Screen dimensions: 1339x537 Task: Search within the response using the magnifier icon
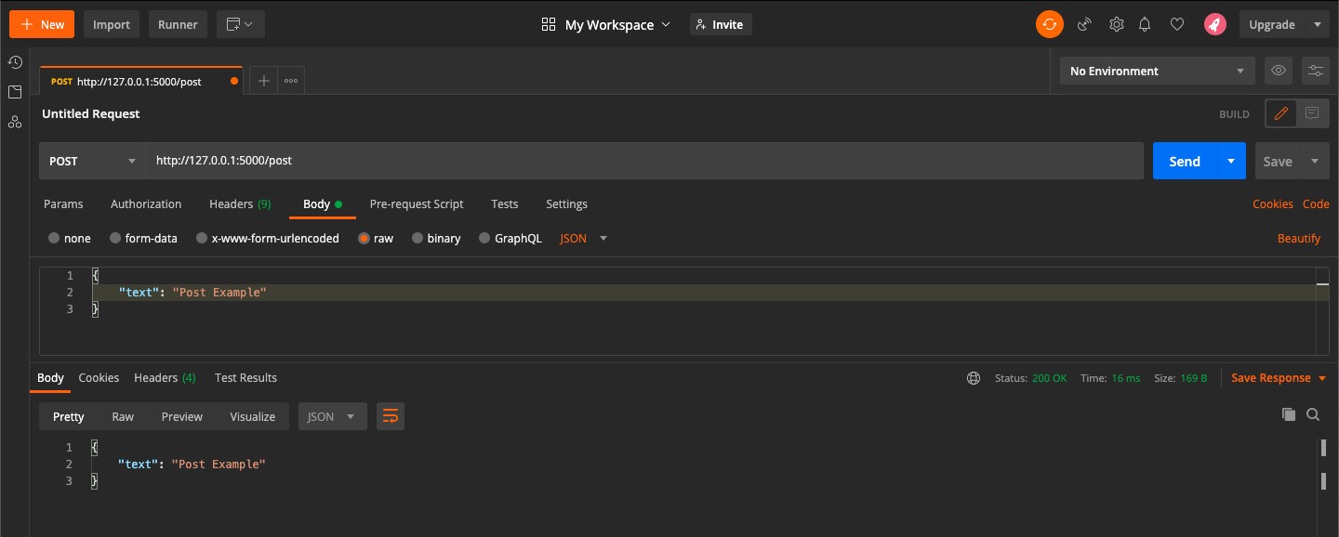point(1312,414)
